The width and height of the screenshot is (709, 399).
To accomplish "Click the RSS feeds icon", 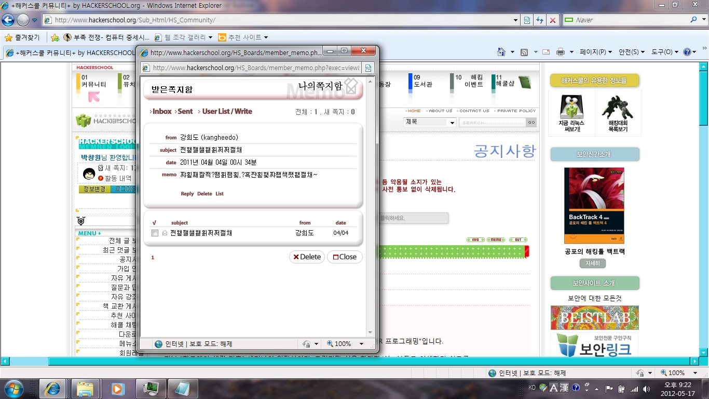I will pyautogui.click(x=524, y=52).
